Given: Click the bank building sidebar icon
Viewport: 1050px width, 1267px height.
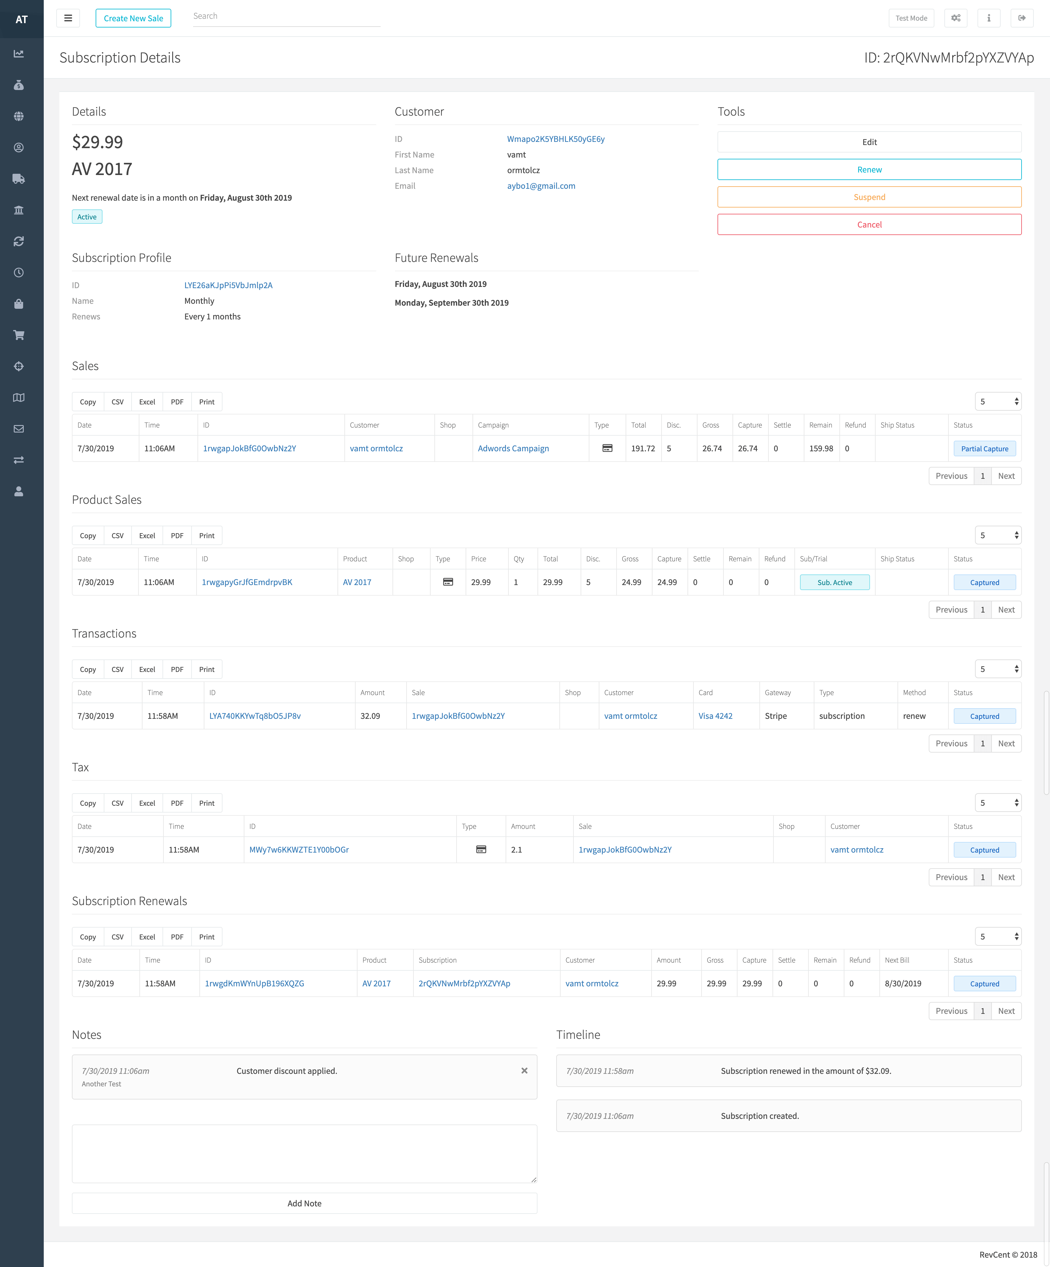Looking at the screenshot, I should tap(19, 210).
